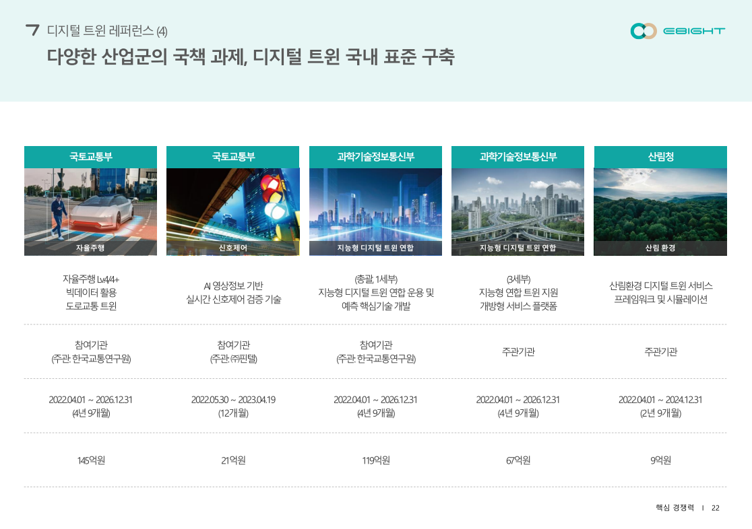Open the 자율주행 car image thumbnail
This screenshot has width=752, height=529.
(91, 211)
